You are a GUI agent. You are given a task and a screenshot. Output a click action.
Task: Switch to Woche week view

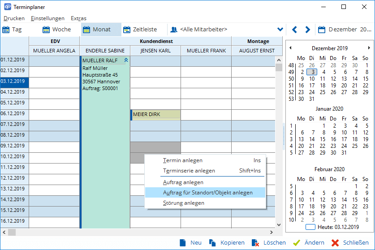[56, 30]
